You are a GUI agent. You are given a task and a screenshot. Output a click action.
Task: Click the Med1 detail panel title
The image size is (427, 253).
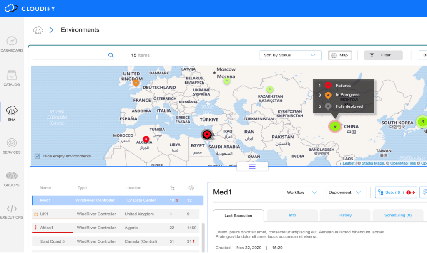(222, 192)
